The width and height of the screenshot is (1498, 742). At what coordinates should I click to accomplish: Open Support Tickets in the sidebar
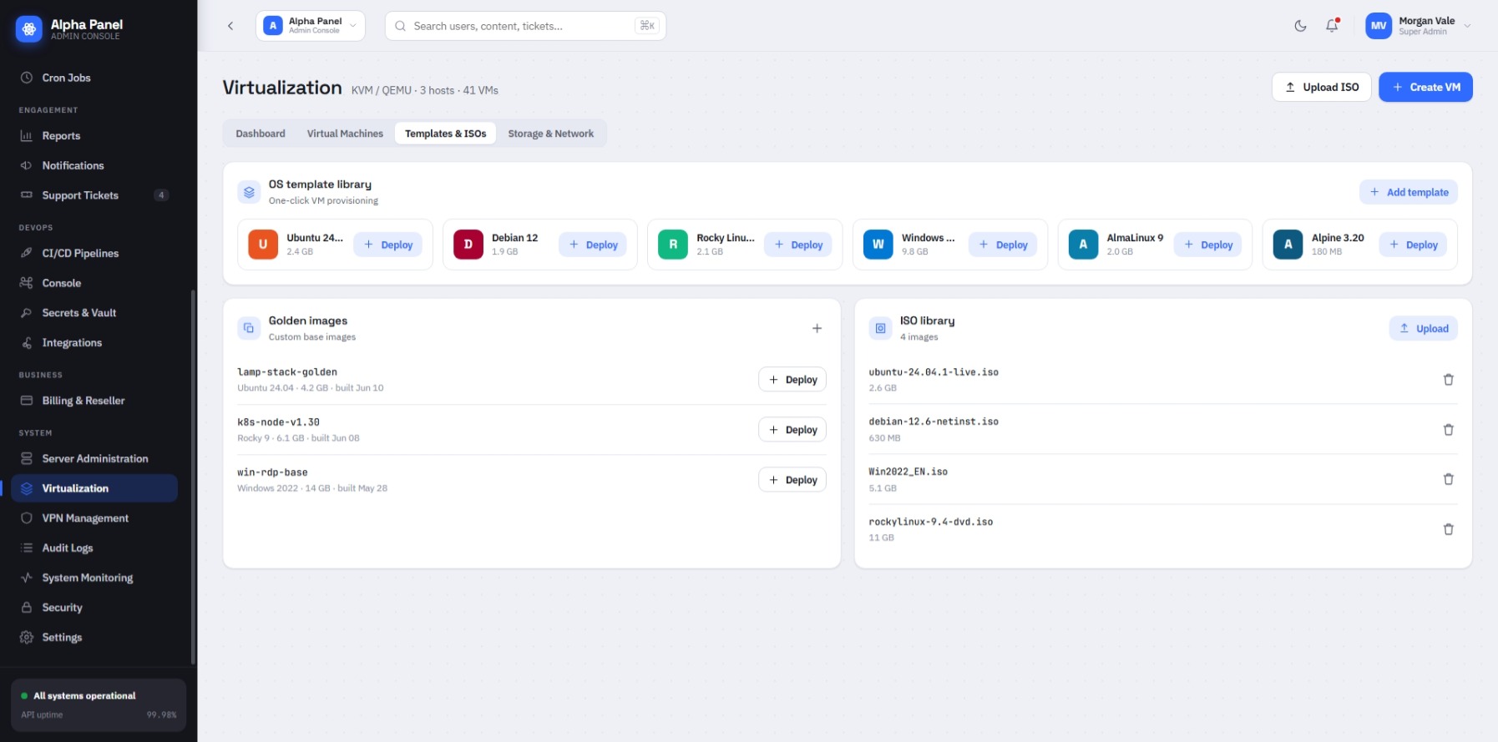pyautogui.click(x=94, y=195)
